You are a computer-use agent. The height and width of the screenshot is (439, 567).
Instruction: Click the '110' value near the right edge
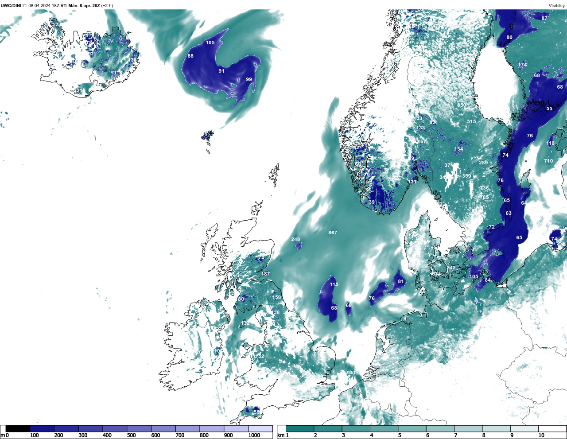coord(551,144)
